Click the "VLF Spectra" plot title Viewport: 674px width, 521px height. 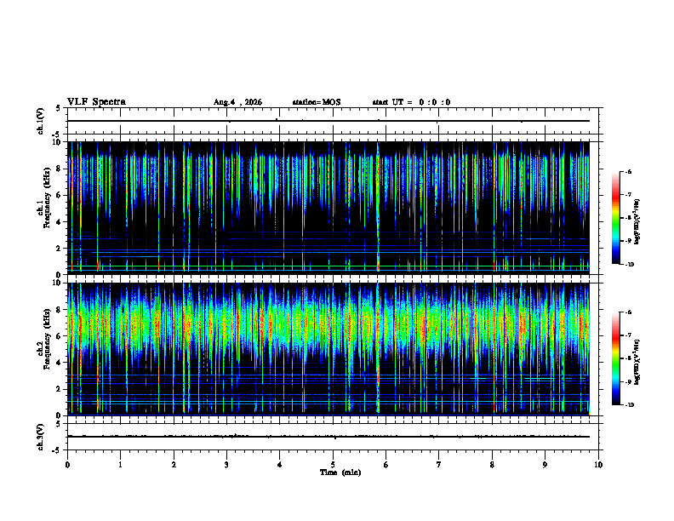[96, 102]
